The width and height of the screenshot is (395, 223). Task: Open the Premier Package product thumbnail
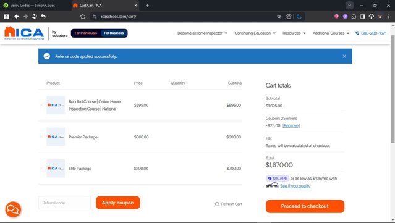[56, 137]
